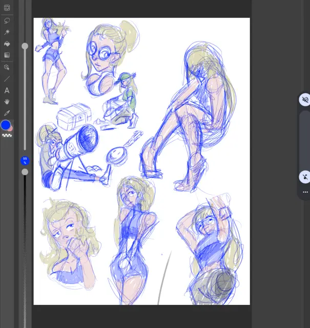This screenshot has height=328, width=310.
Task: Open the volume panel three-dots menu
Action: 305,192
